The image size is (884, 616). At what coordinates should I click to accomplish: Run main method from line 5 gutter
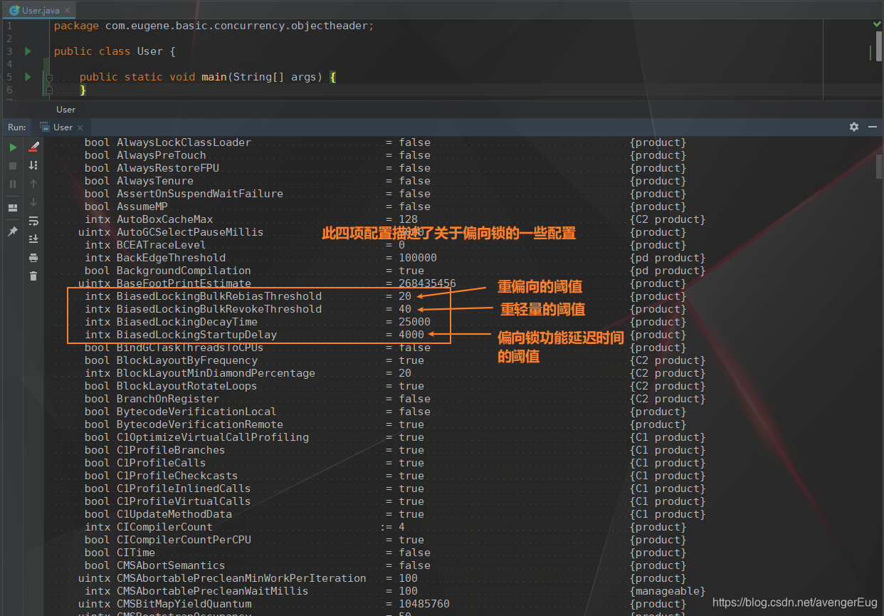(x=28, y=77)
